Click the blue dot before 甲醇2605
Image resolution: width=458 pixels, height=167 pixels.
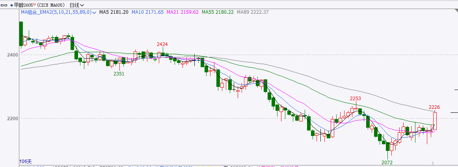pyautogui.click(x=11, y=5)
